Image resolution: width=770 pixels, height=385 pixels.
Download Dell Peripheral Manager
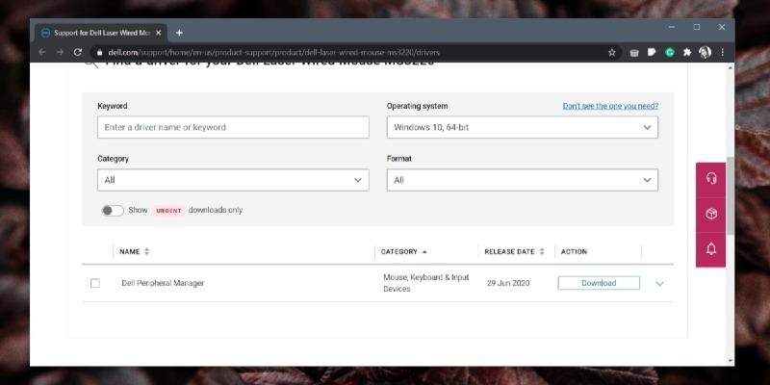599,283
